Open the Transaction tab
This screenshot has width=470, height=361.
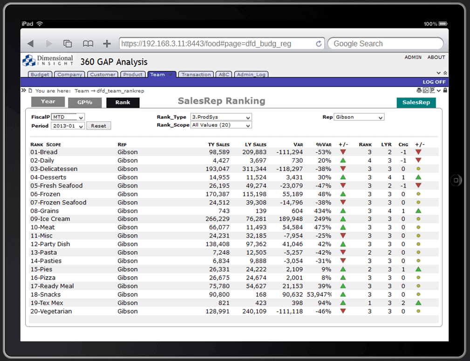click(x=196, y=75)
